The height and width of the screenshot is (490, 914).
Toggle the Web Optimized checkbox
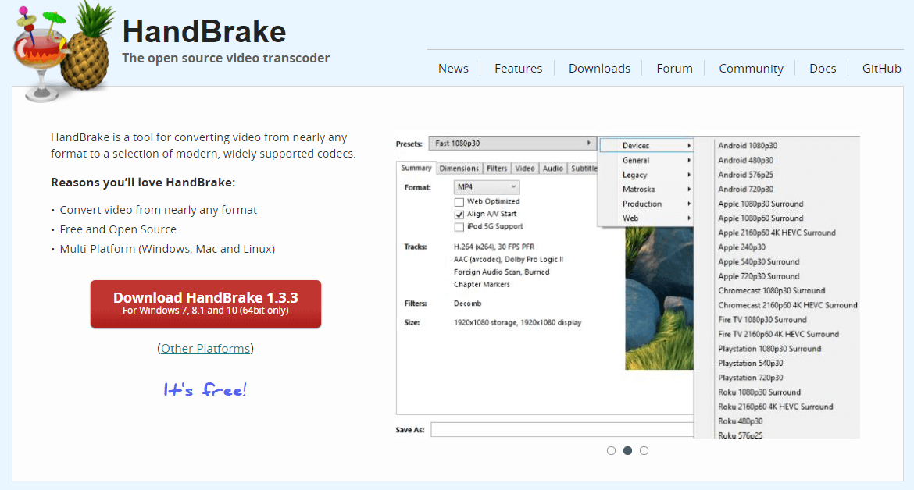pyautogui.click(x=459, y=201)
